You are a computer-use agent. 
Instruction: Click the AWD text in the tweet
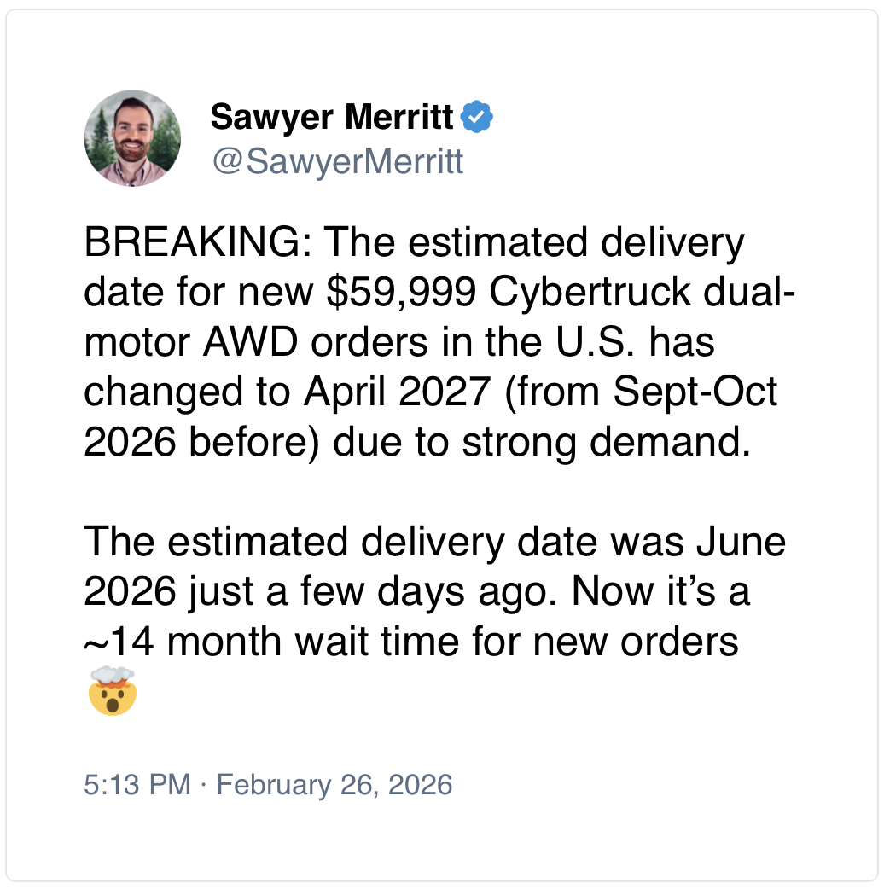tap(245, 344)
